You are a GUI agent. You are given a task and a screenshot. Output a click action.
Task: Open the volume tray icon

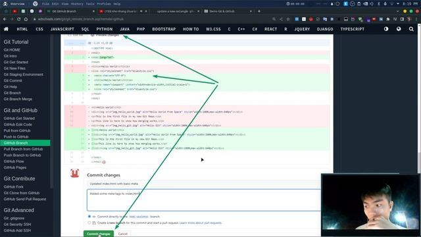(372, 4)
